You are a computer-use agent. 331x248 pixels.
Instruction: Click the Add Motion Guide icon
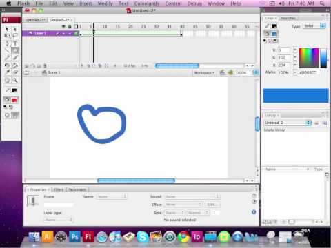coord(32,65)
